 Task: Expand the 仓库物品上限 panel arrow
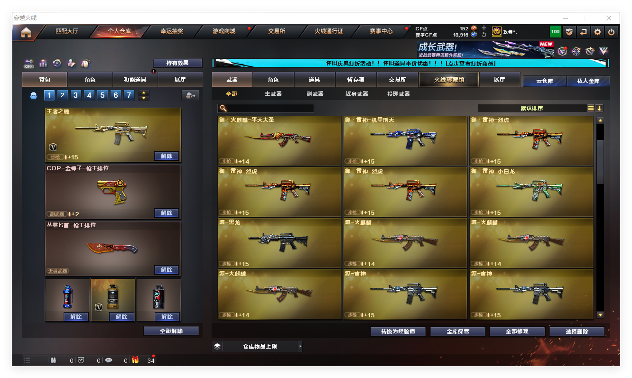(x=300, y=346)
